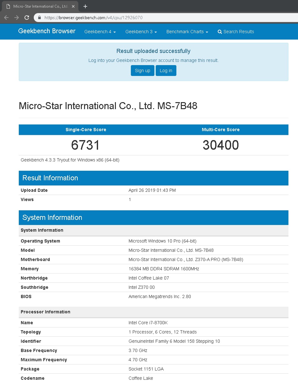Click the Single-Core Score header

coord(86,130)
